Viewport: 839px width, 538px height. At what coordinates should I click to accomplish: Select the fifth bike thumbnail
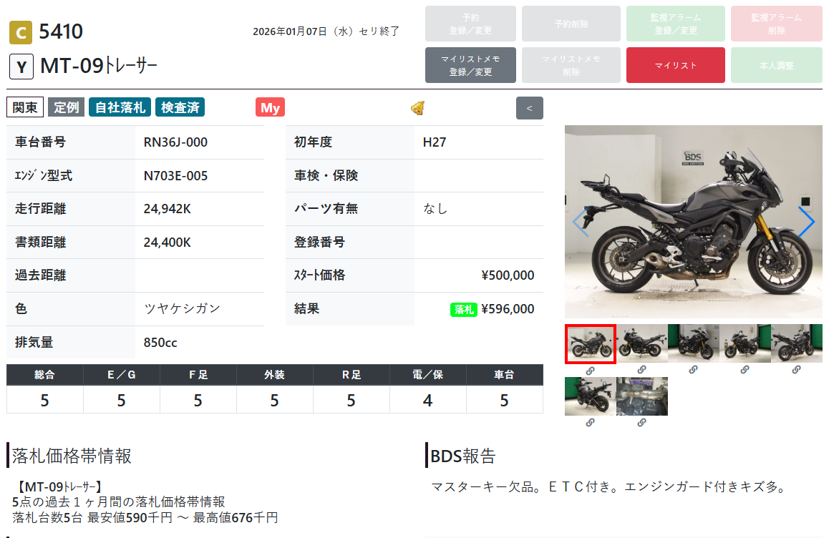tap(797, 343)
